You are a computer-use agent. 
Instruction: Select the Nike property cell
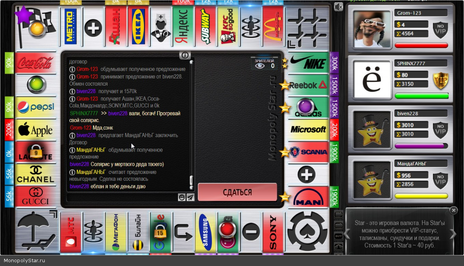(x=308, y=63)
